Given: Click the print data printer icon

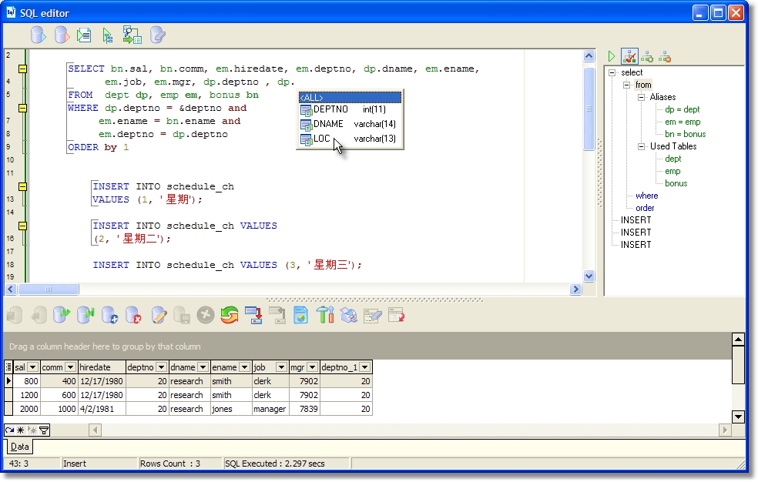Looking at the screenshot, I should click(x=349, y=316).
